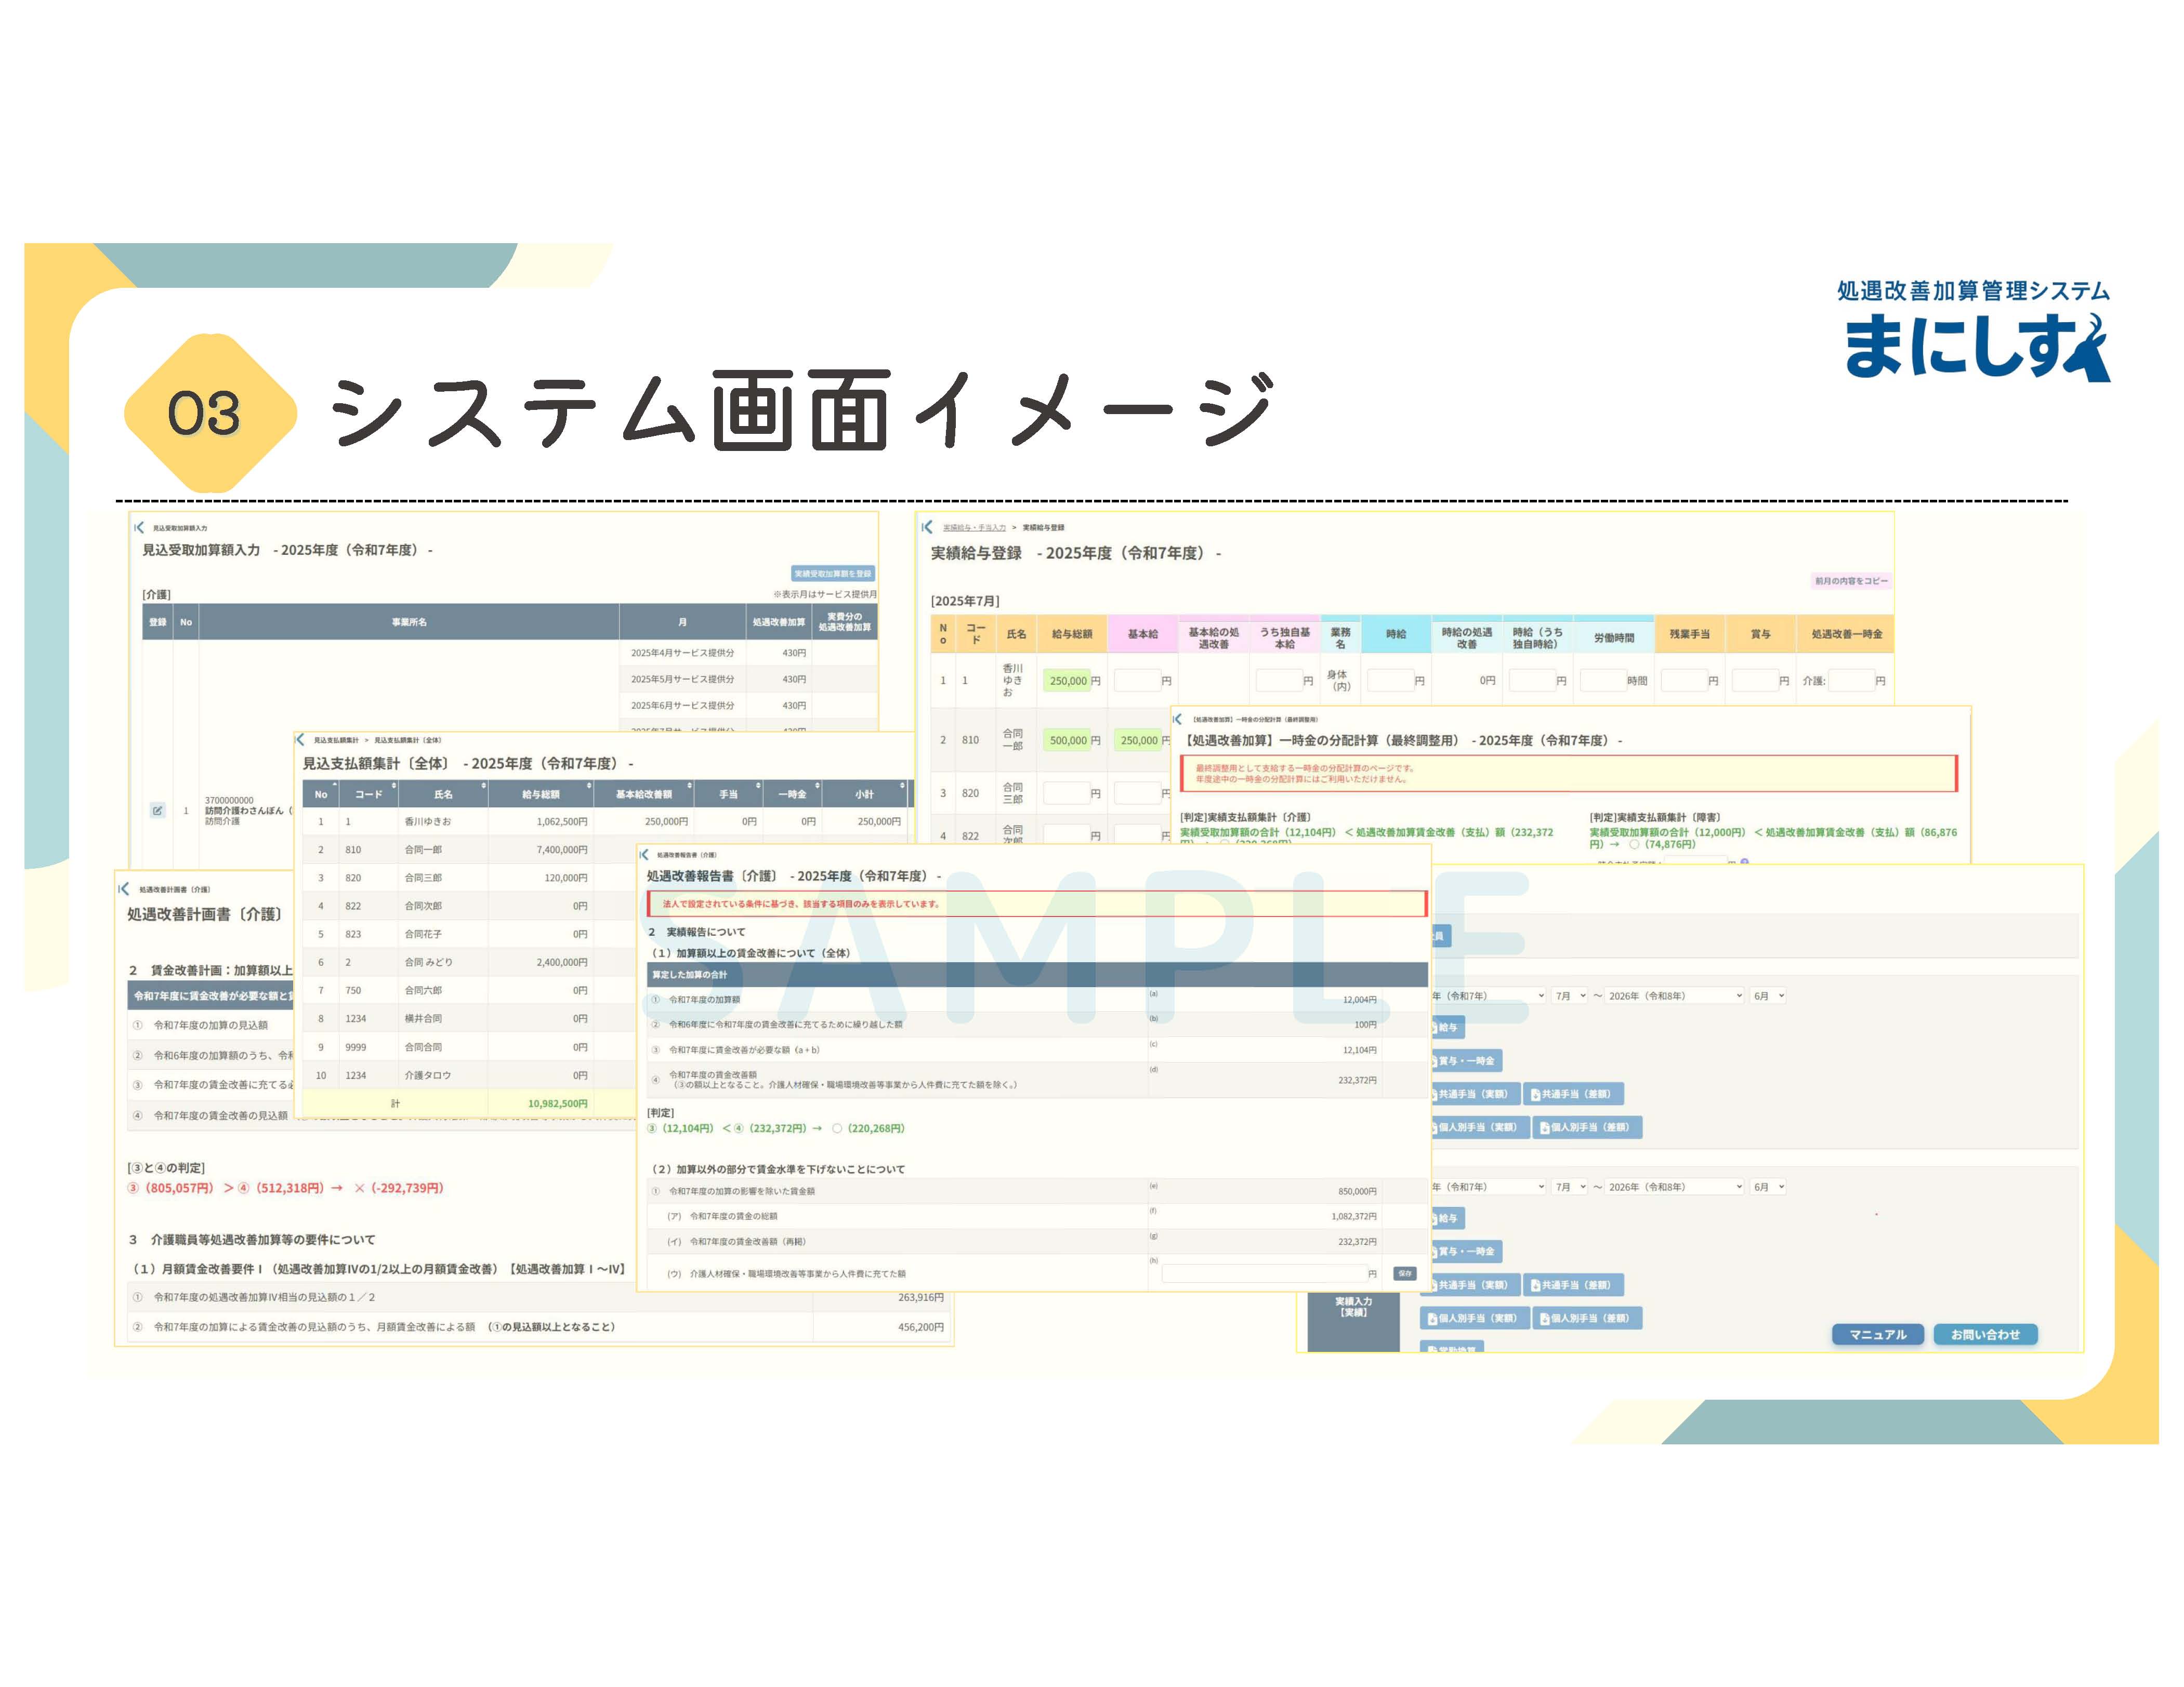Click 保存 button in 処遇改善報告書
This screenshot has width=2184, height=1687.
point(1405,1273)
